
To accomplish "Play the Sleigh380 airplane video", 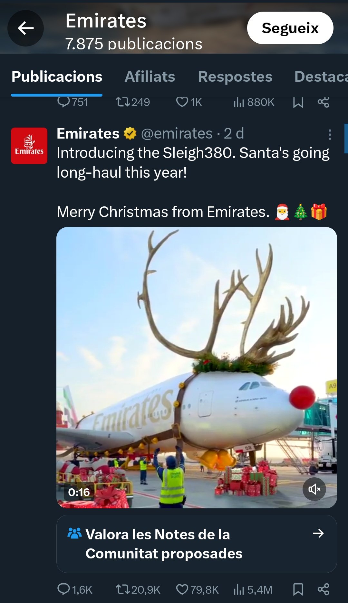I will point(197,368).
